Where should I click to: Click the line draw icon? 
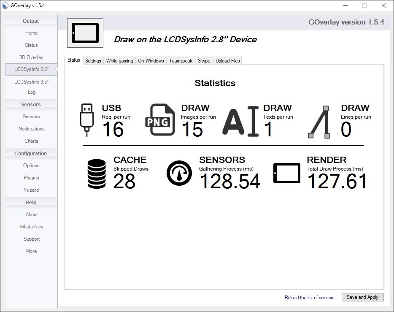pos(319,122)
